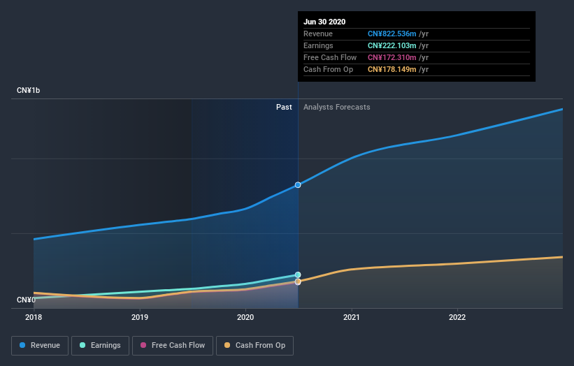
Task: Click the CN¥222.103m earnings value
Action: point(392,45)
